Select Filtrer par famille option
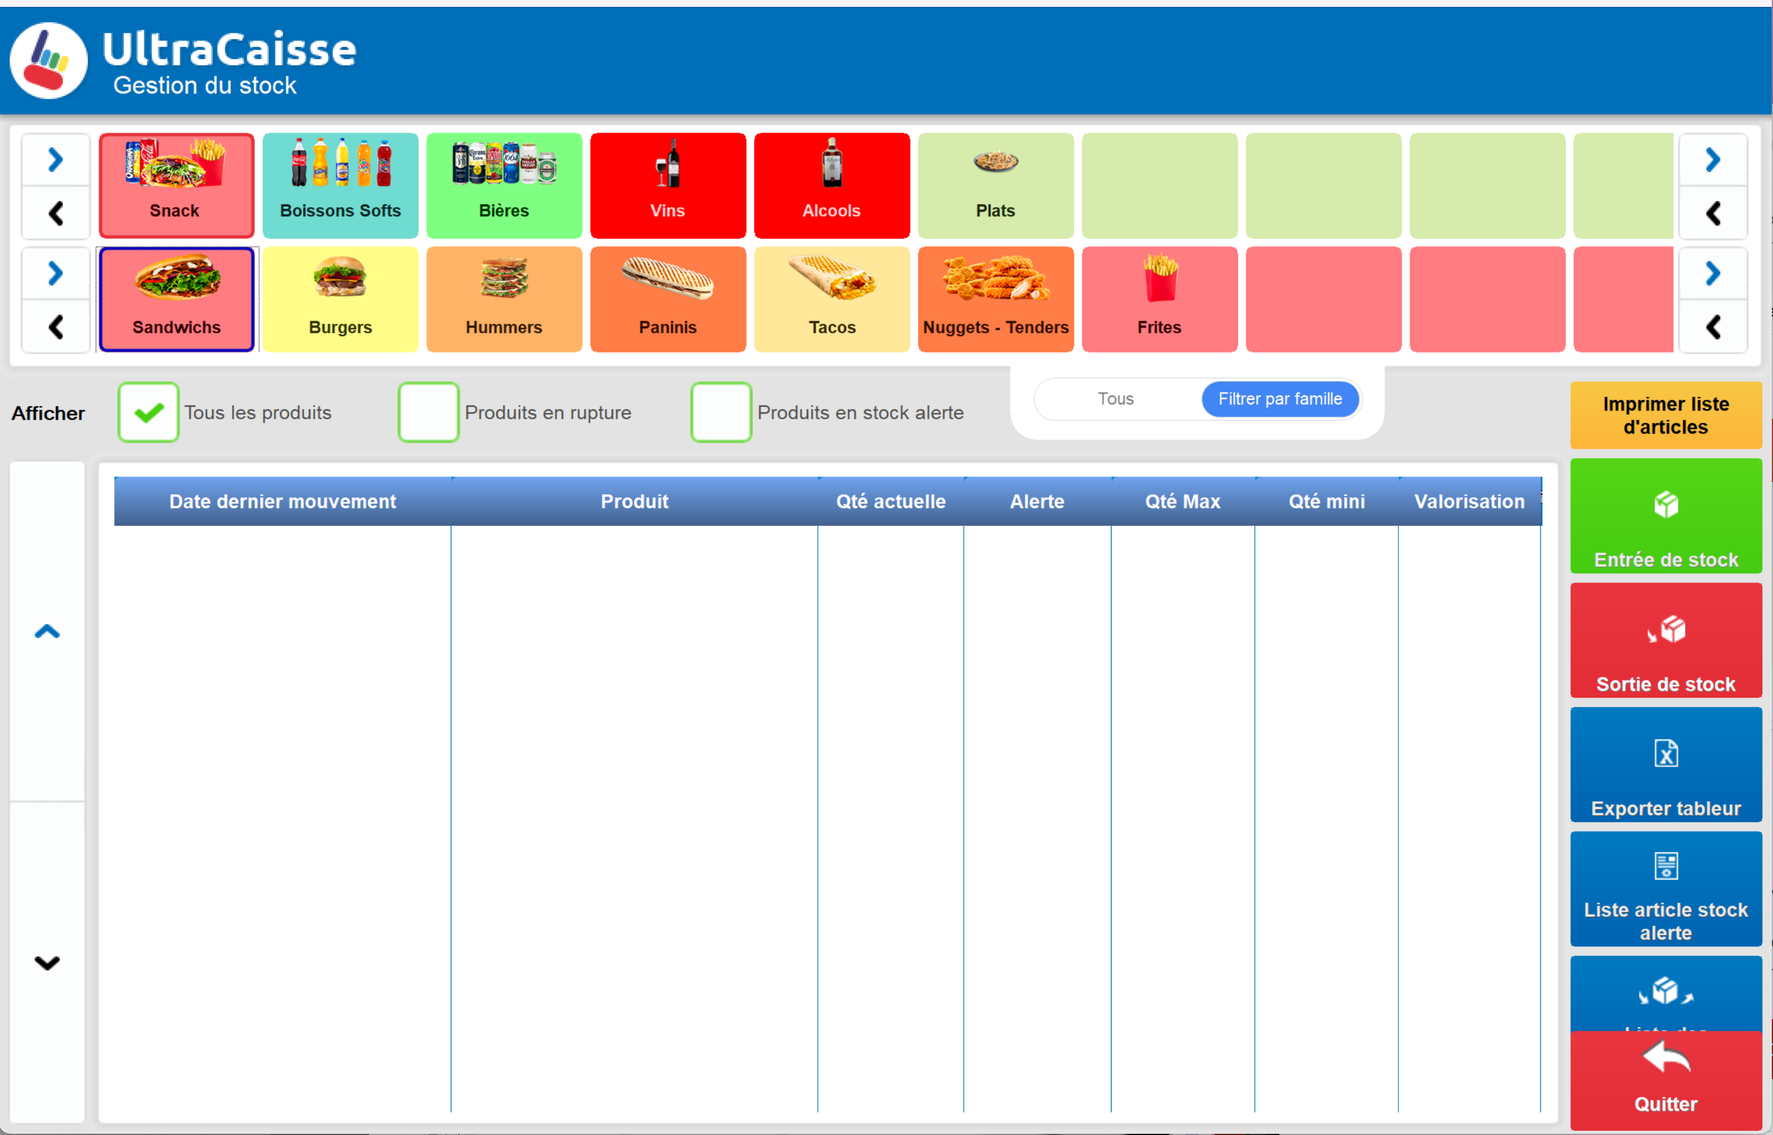The width and height of the screenshot is (1773, 1135). tap(1280, 399)
